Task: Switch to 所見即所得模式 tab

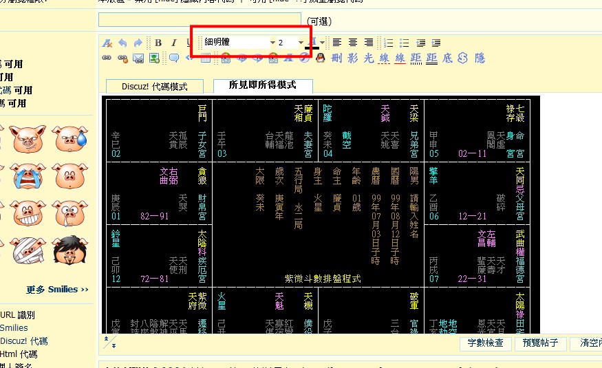Action: click(263, 85)
